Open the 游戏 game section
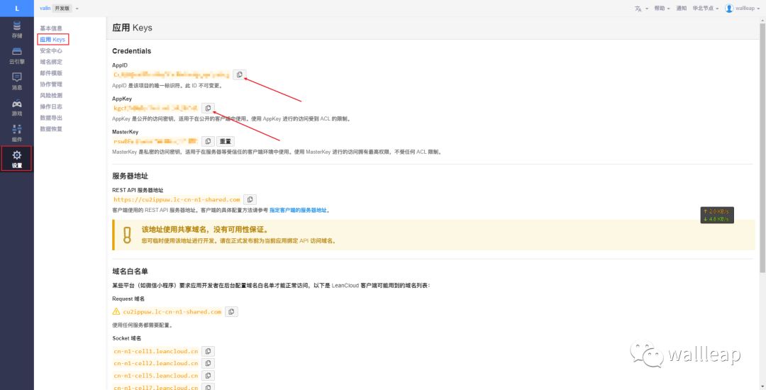The height and width of the screenshot is (390, 766). coord(17,107)
